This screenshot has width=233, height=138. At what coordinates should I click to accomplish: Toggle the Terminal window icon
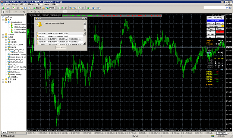pos(26,8)
